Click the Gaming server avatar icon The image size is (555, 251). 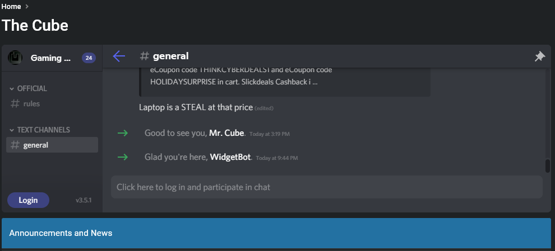[15, 58]
